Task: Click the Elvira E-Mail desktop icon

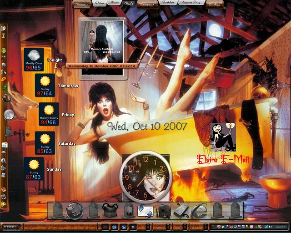Action: 223,137
